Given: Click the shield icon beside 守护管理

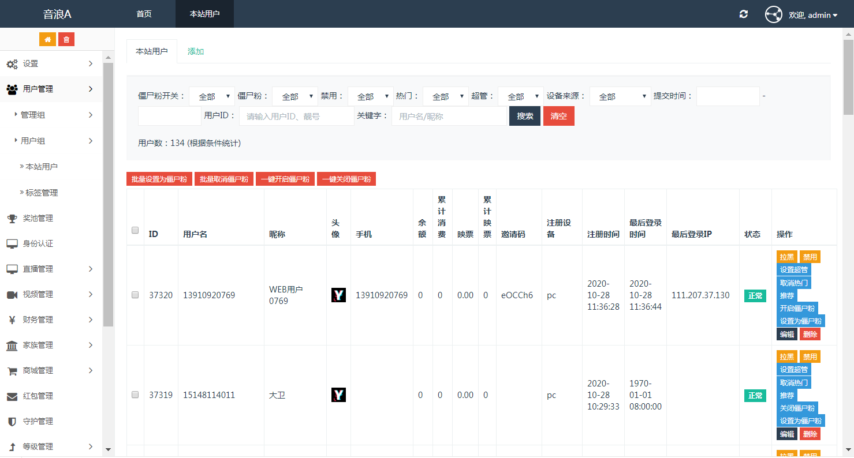Looking at the screenshot, I should coord(12,422).
